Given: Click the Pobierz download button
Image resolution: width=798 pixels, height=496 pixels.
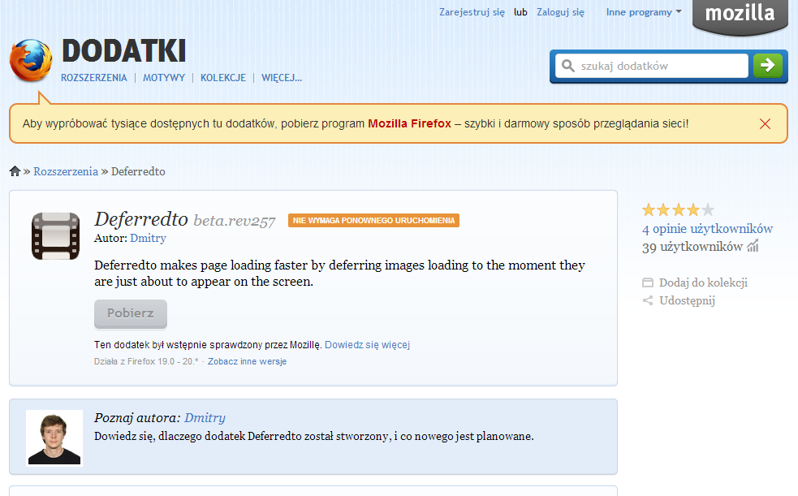Looking at the screenshot, I should [131, 313].
